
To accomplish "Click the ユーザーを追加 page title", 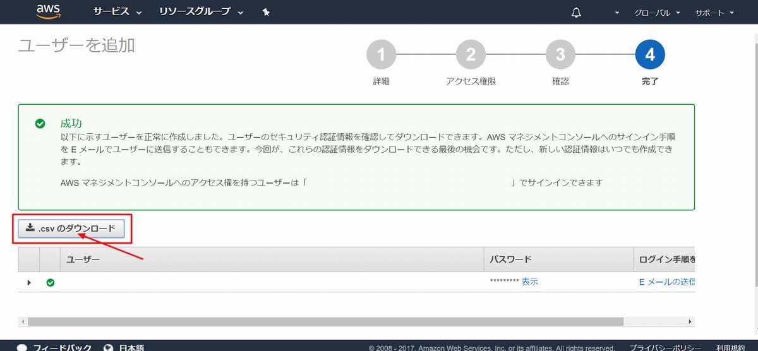I will (x=76, y=44).
